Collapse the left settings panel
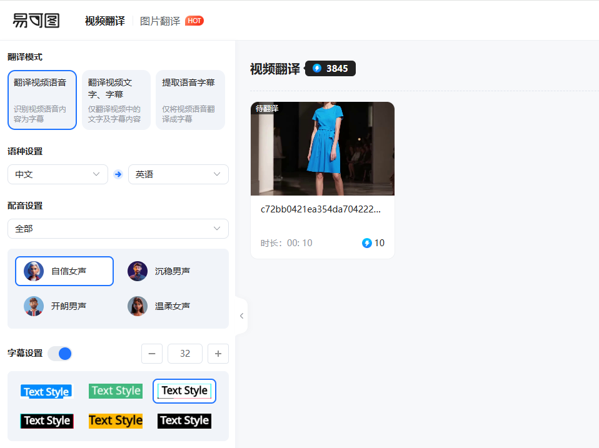The image size is (599, 448). pyautogui.click(x=241, y=316)
